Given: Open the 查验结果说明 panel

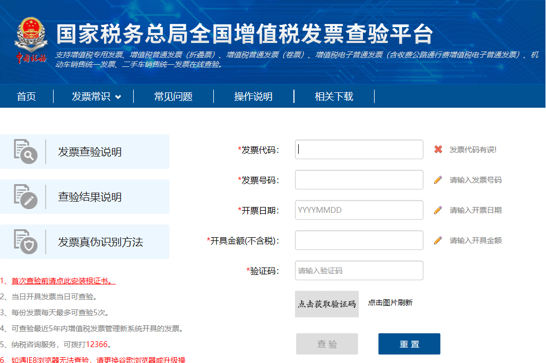Looking at the screenshot, I should 84,196.
